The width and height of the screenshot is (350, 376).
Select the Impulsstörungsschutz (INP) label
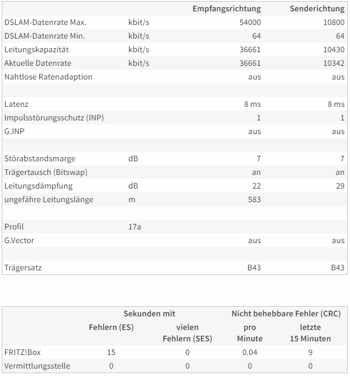(54, 118)
